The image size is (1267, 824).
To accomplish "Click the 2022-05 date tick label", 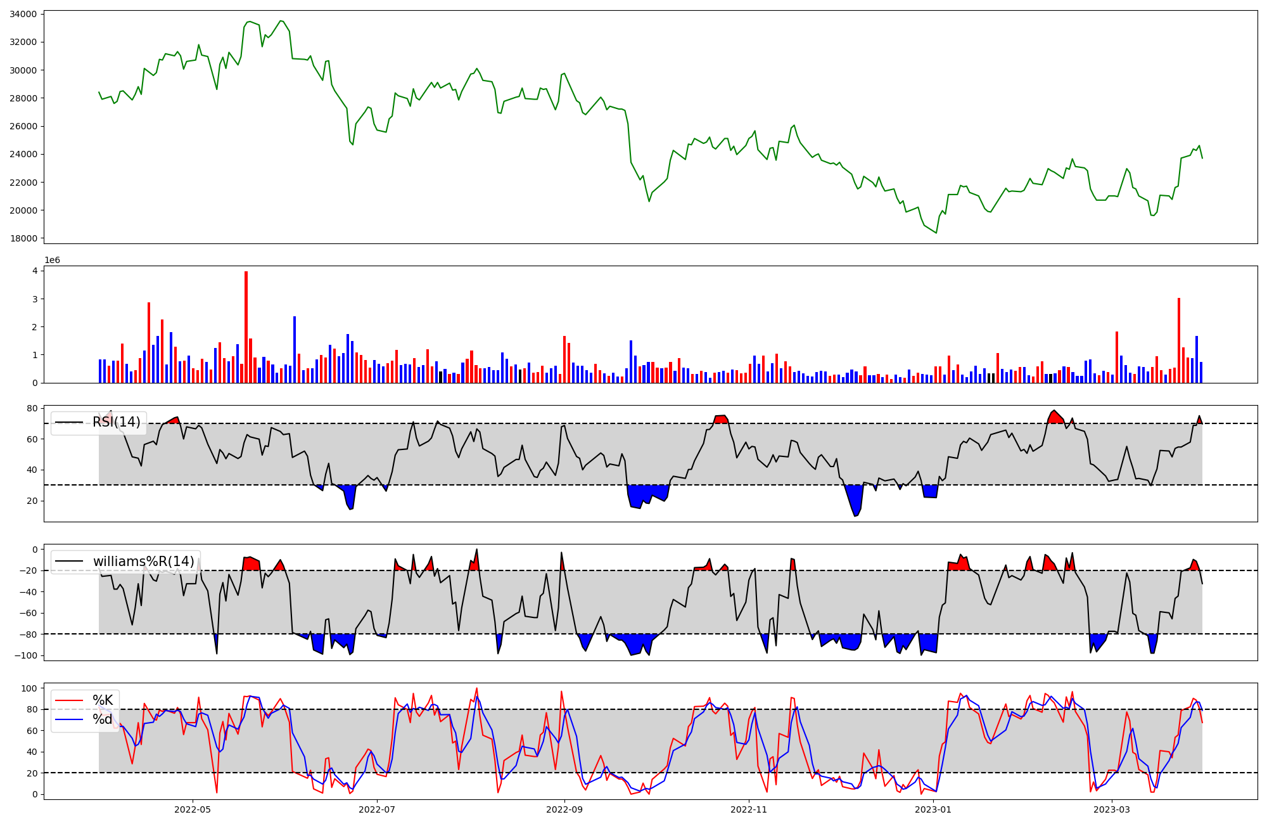I will (x=192, y=809).
